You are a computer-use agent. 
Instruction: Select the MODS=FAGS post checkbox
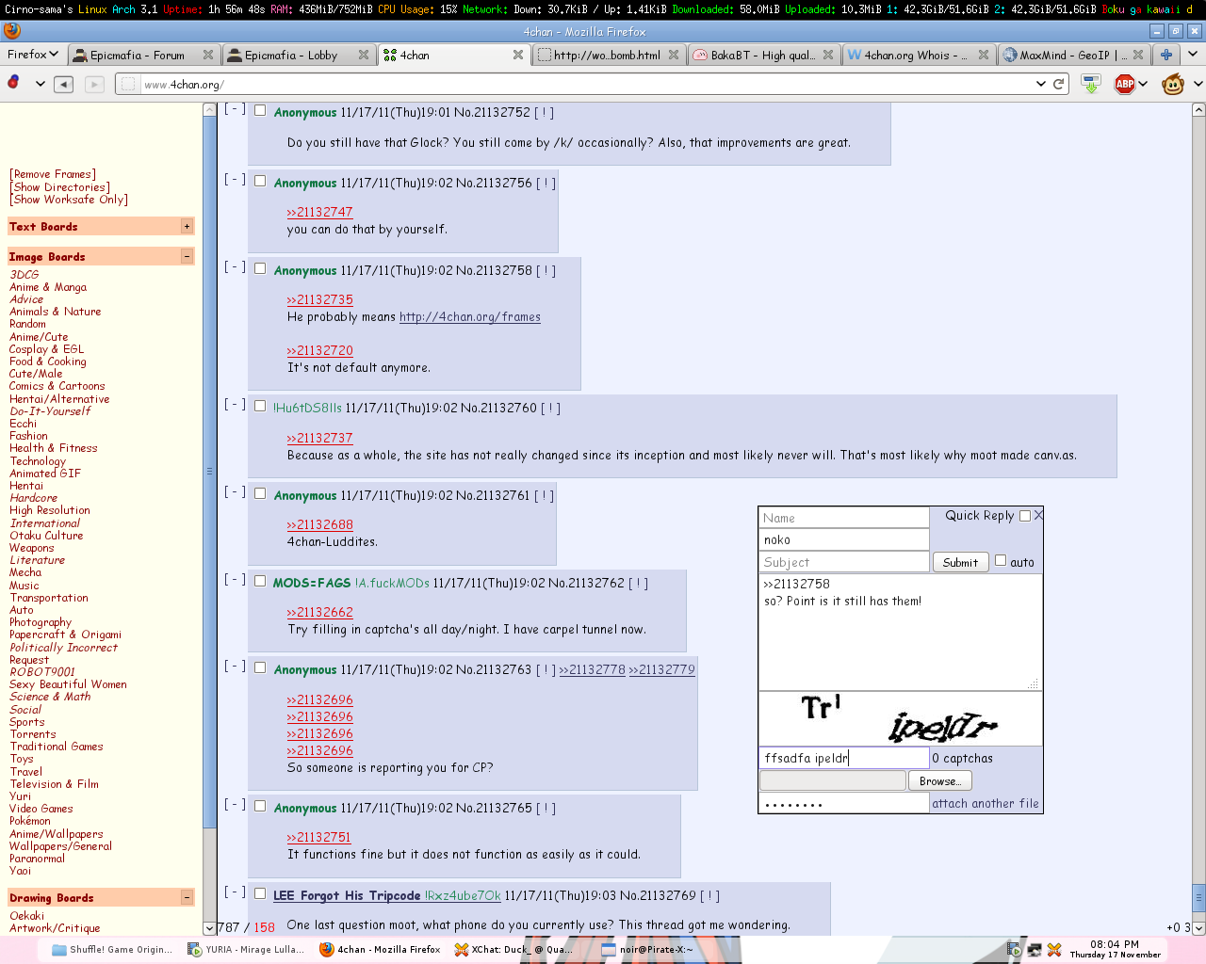(x=260, y=581)
